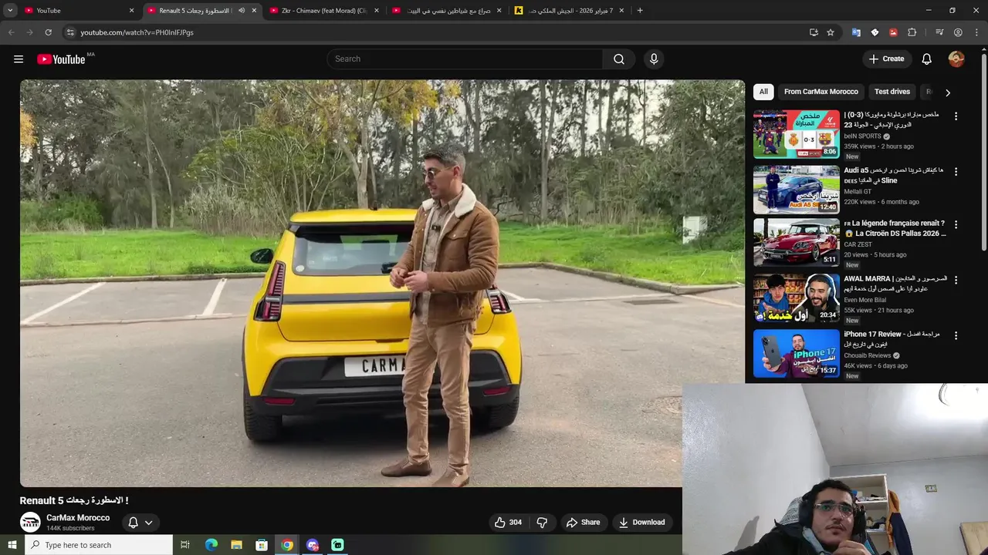The width and height of the screenshot is (988, 555).
Task: Go back in browser history
Action: tap(11, 32)
